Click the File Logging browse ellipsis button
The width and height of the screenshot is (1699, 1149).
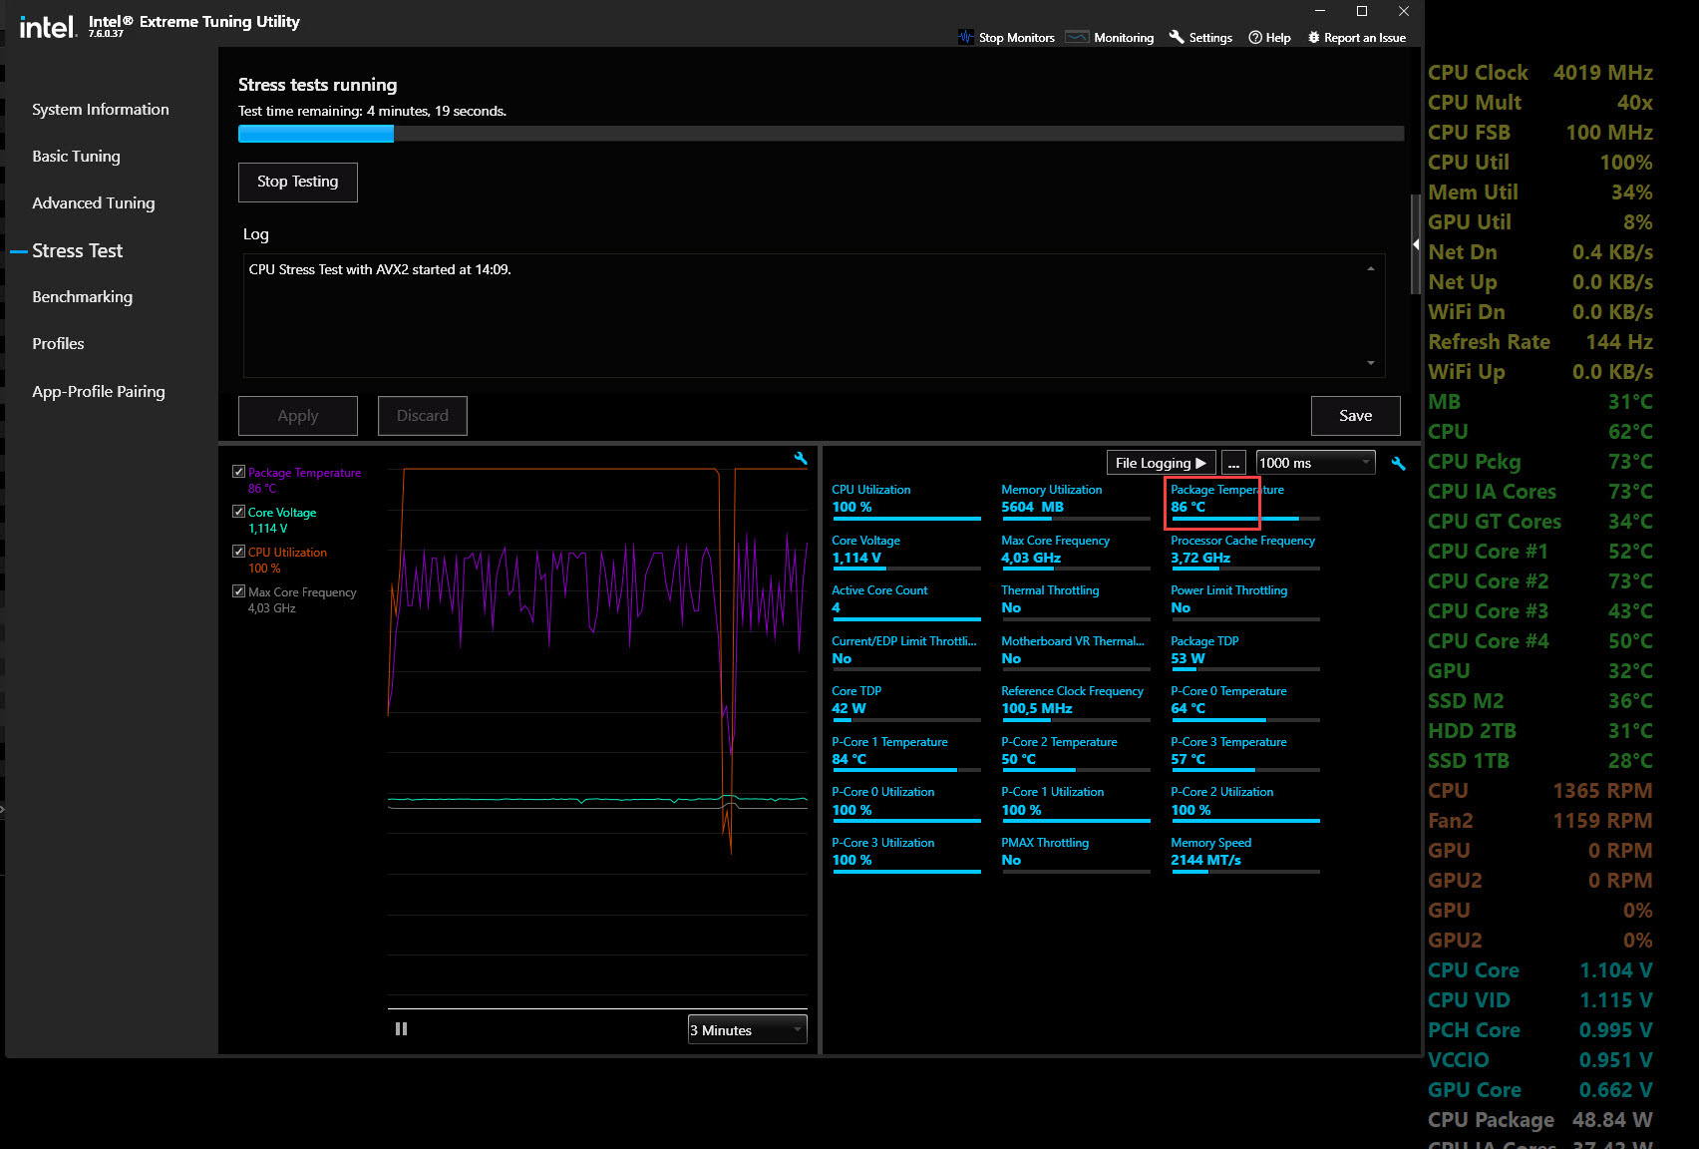pyautogui.click(x=1233, y=464)
